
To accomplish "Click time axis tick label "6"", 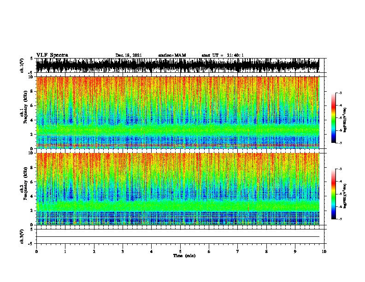I will point(209,251).
